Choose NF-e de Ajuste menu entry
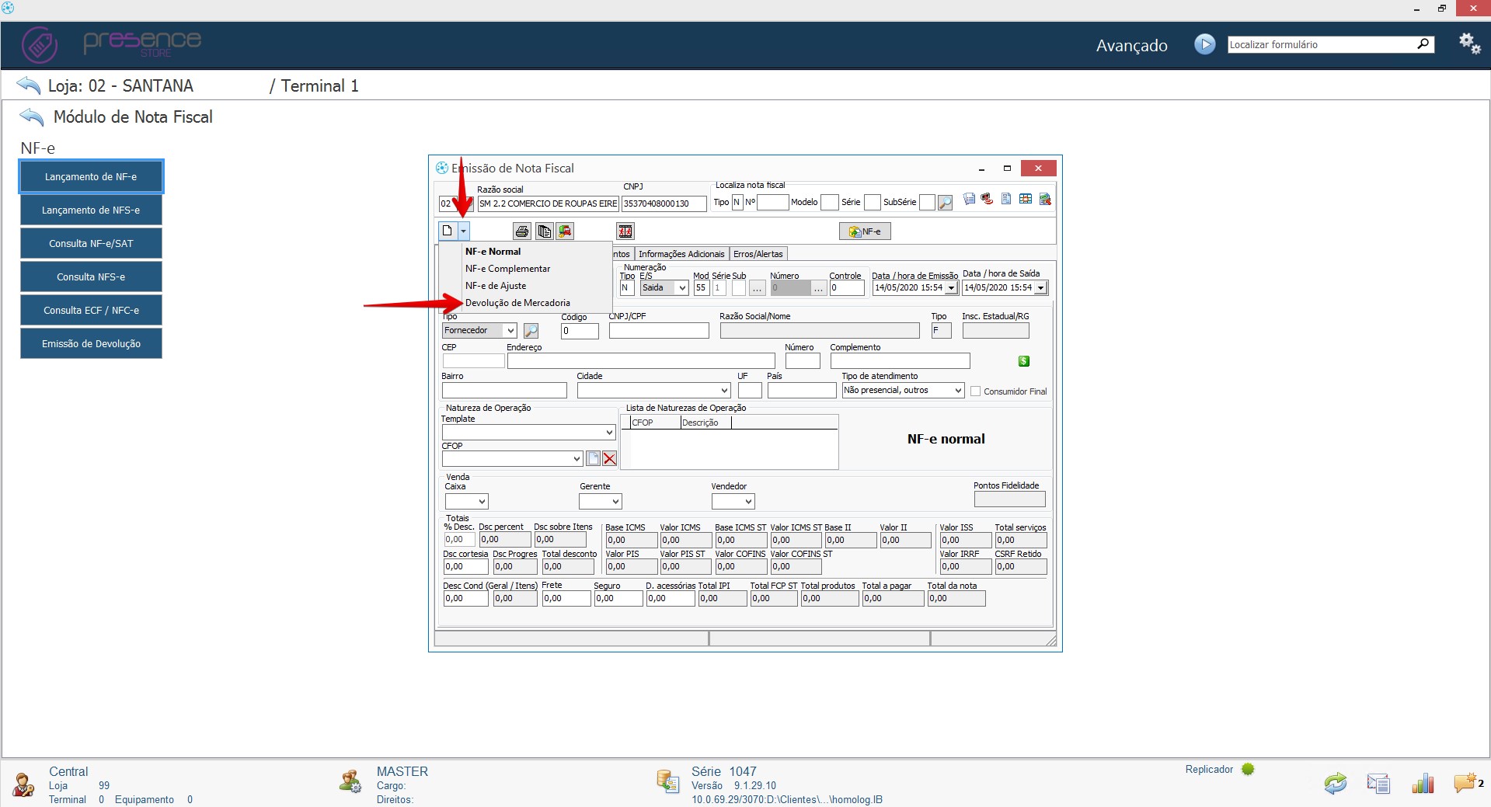1491x807 pixels. point(496,286)
